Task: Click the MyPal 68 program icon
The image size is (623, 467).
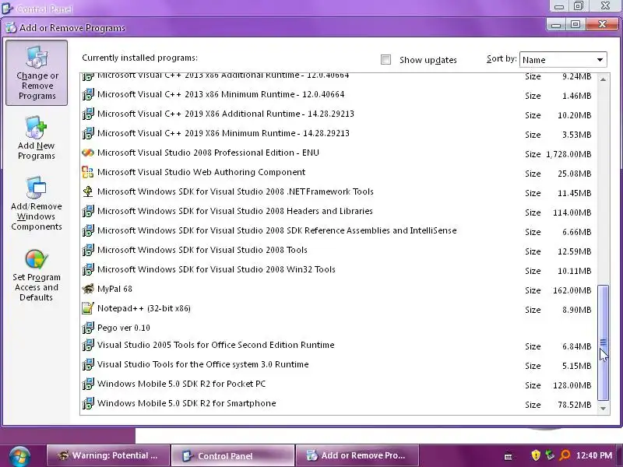Action: (x=88, y=289)
